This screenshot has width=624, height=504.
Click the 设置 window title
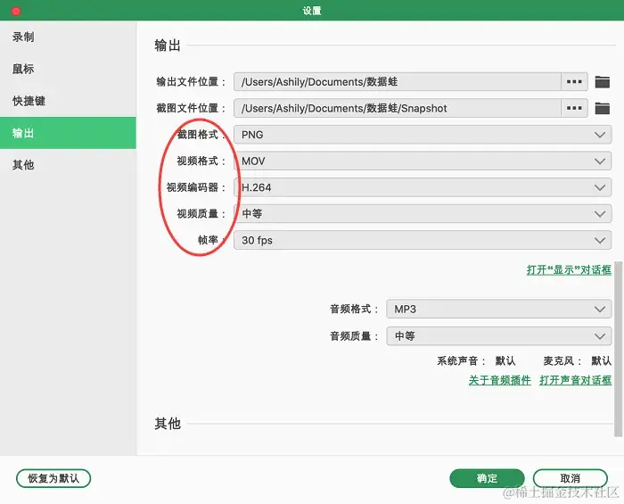[312, 11]
